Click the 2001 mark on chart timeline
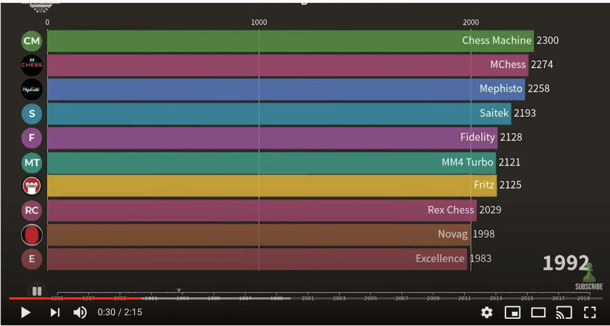The image size is (610, 326). pyautogui.click(x=307, y=298)
